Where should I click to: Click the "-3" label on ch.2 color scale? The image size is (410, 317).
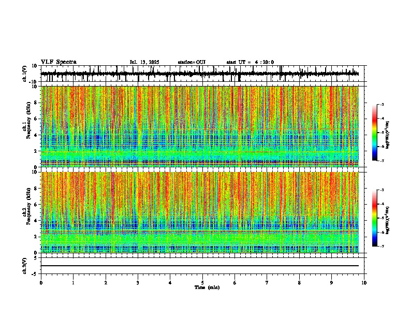tap(382, 190)
